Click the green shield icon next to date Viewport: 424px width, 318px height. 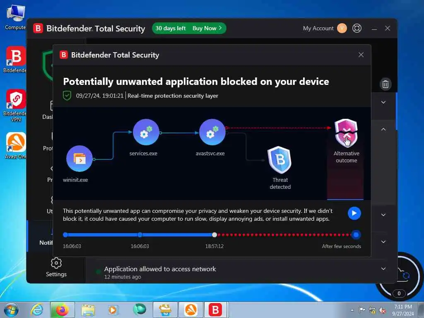tap(67, 96)
